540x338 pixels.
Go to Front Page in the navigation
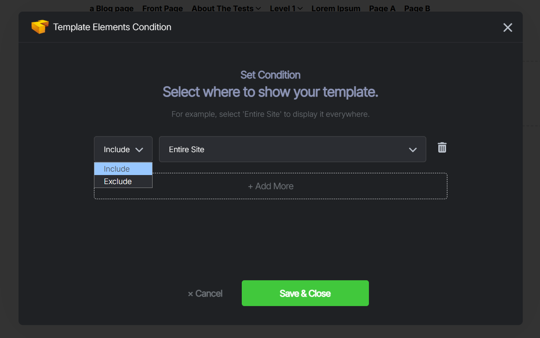tap(162, 8)
